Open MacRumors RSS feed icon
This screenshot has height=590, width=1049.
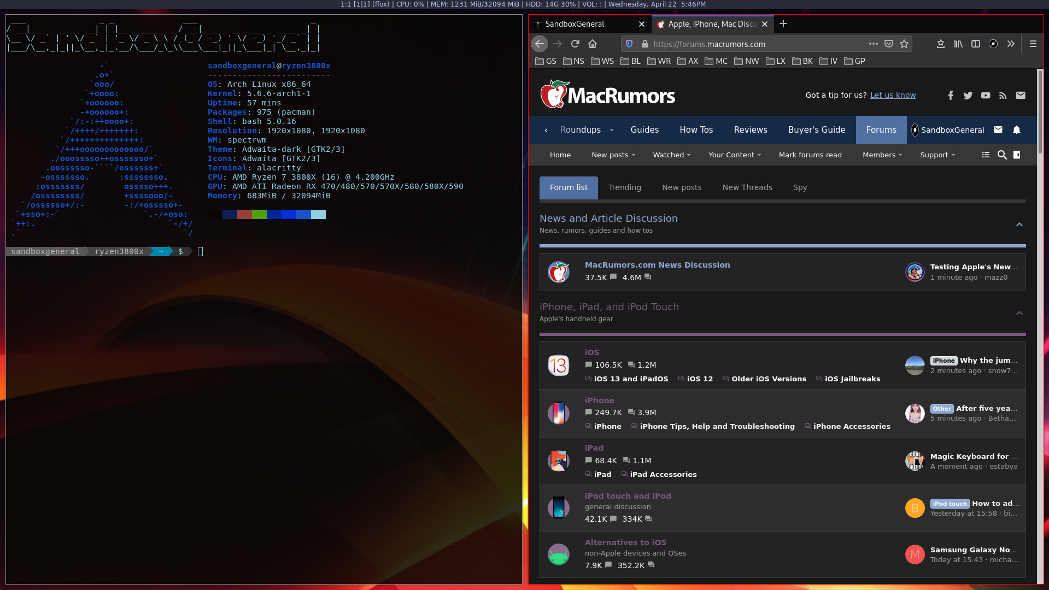(x=1003, y=95)
